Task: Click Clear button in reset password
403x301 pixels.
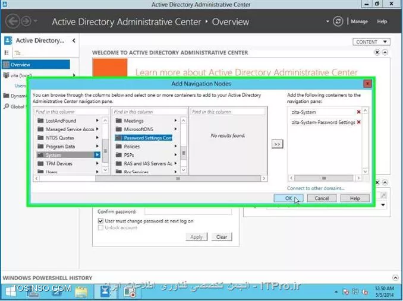Action: click(222, 237)
